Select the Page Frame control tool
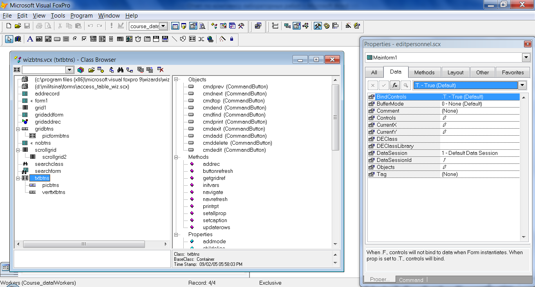 147,39
